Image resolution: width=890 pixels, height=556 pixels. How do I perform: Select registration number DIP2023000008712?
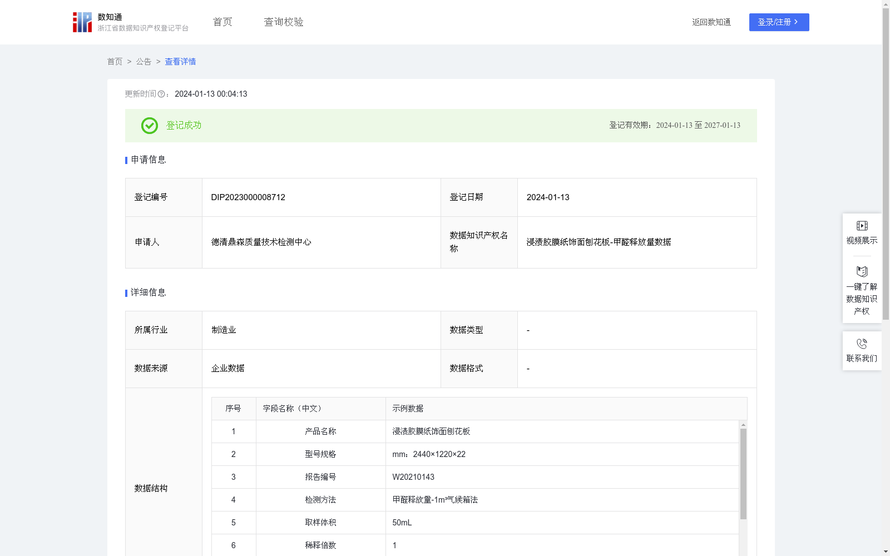pos(248,197)
